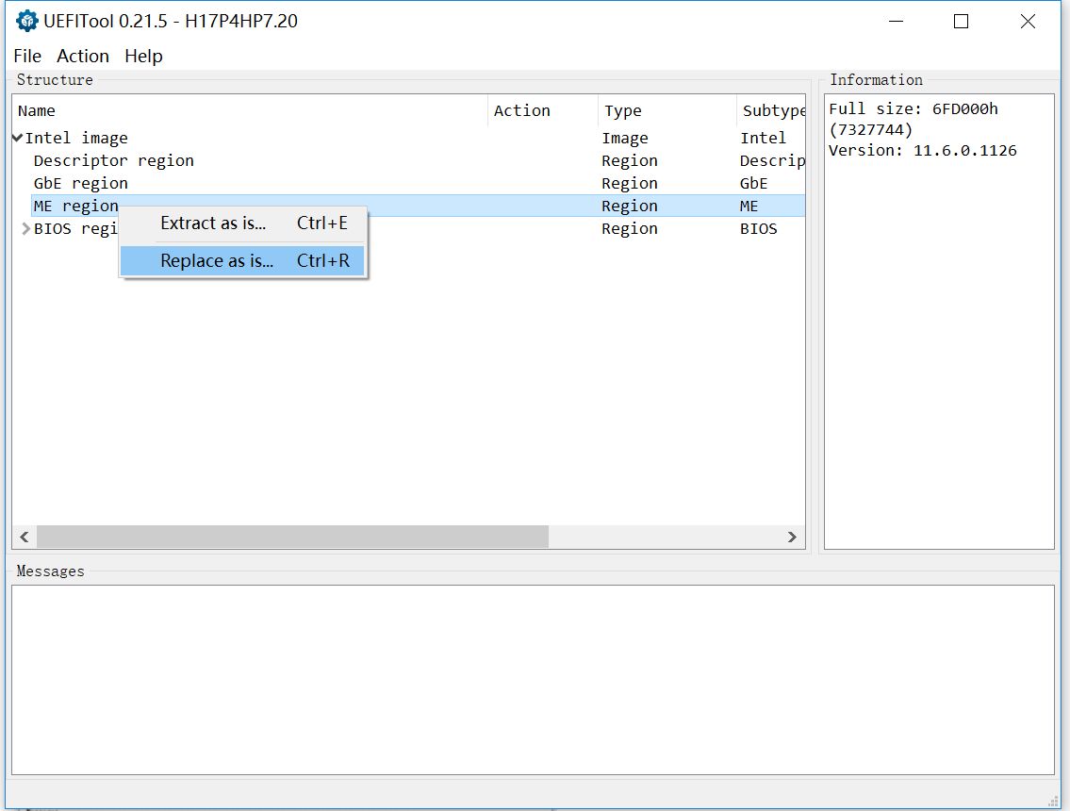This screenshot has height=811, width=1070.
Task: Click the Name column header
Action: coord(250,110)
